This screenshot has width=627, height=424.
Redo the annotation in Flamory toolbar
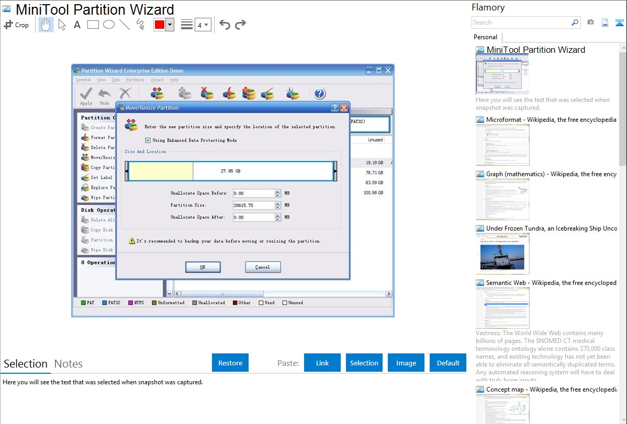tap(240, 25)
